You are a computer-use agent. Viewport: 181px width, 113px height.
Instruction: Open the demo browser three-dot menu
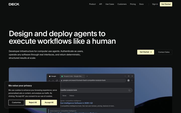pyautogui.click(x=132, y=81)
